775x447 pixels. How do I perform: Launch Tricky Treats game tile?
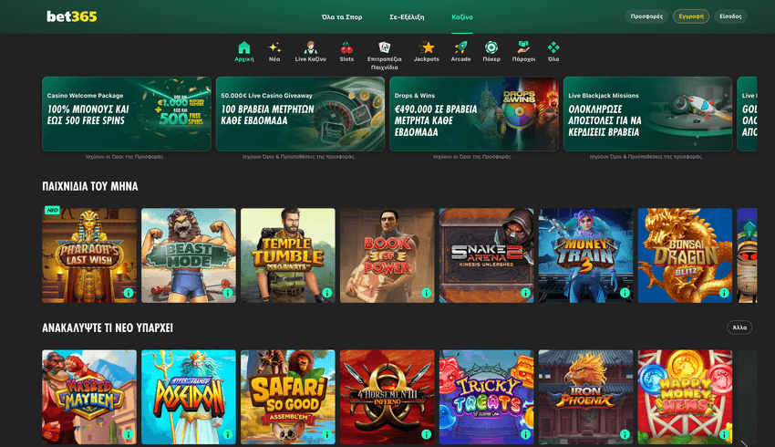(x=486, y=397)
